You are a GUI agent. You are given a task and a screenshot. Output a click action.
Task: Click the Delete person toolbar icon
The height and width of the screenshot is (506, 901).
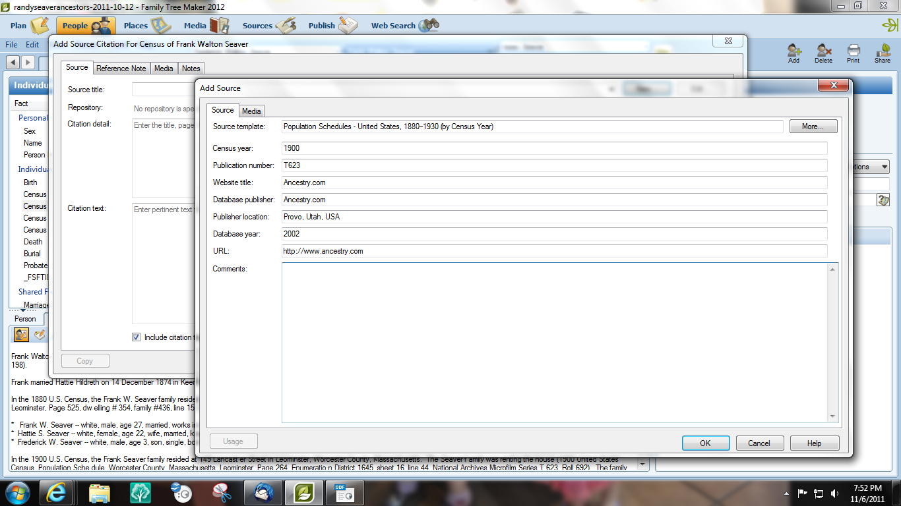tap(823, 53)
